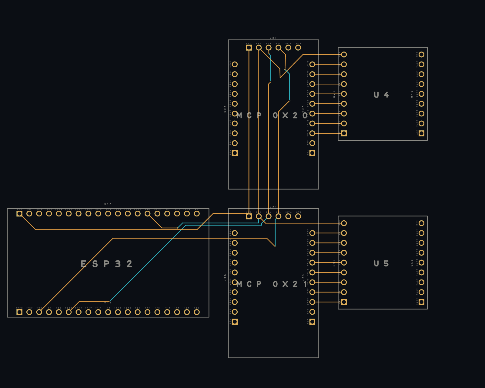This screenshot has width=485, height=388.
Task: Click square VCC pad at MCP 0X21 right column
Action: [x=312, y=322]
